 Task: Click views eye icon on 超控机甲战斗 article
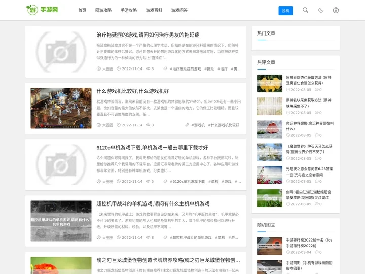click(148, 237)
